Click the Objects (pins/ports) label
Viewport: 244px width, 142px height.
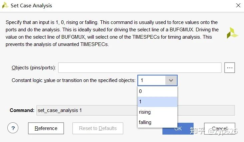click(34, 68)
